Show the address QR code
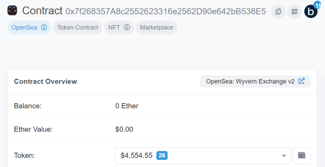Image resolution: width=325 pixels, height=167 pixels. pos(294,12)
